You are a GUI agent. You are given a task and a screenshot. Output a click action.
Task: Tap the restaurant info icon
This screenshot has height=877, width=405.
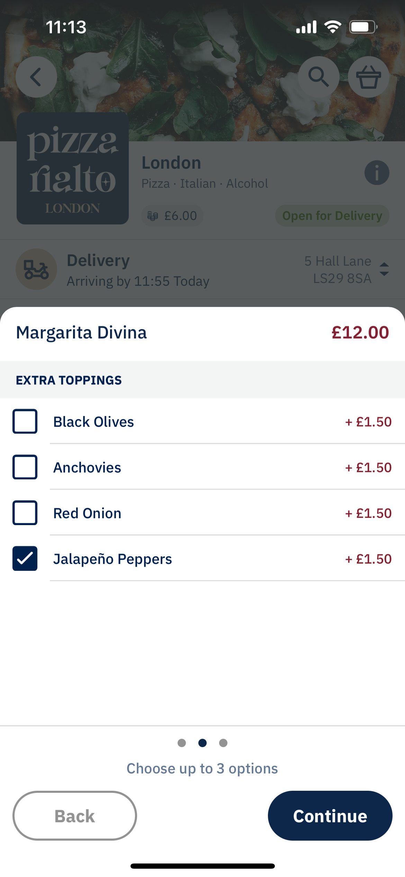click(x=377, y=172)
